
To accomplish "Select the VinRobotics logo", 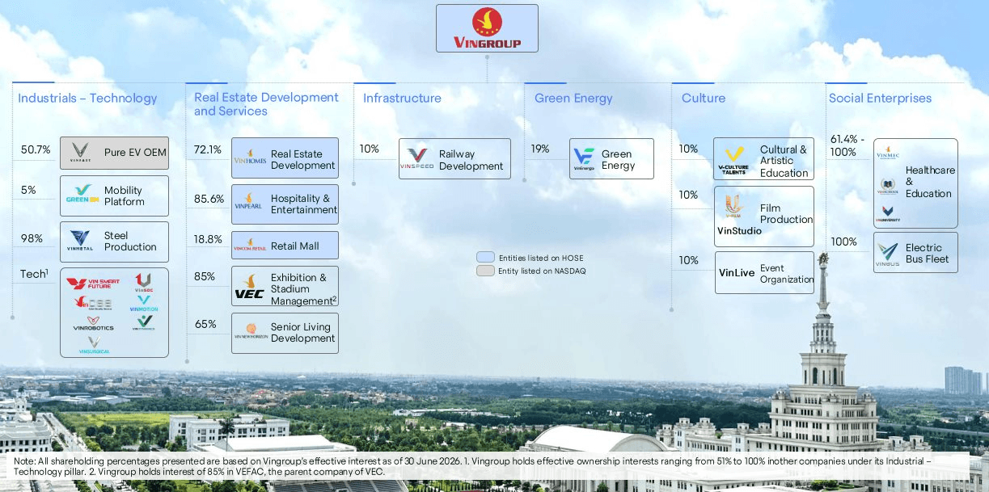I will pyautogui.click(x=93, y=323).
